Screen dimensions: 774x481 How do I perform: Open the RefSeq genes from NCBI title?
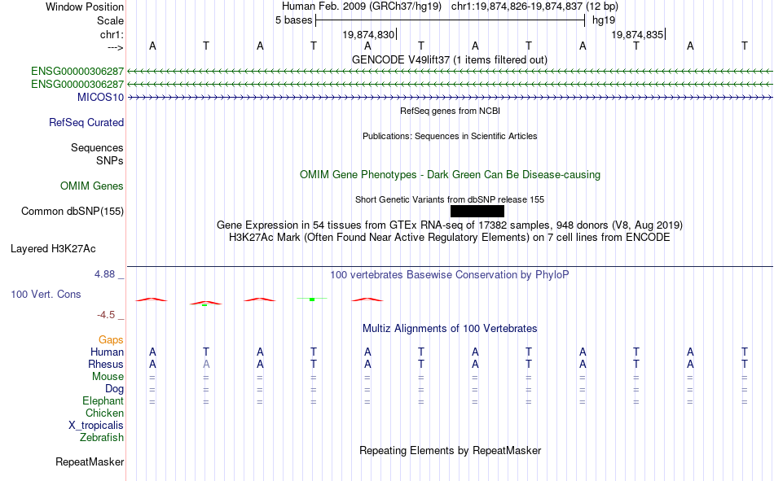450,111
